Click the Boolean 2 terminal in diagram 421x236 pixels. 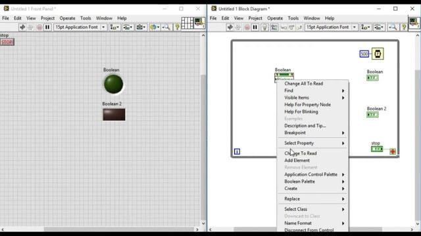click(x=373, y=115)
